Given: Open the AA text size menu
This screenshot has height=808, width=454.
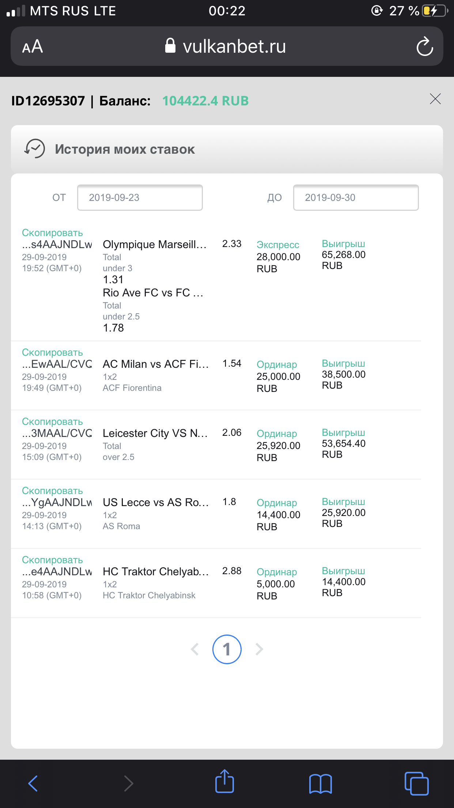Looking at the screenshot, I should [33, 46].
